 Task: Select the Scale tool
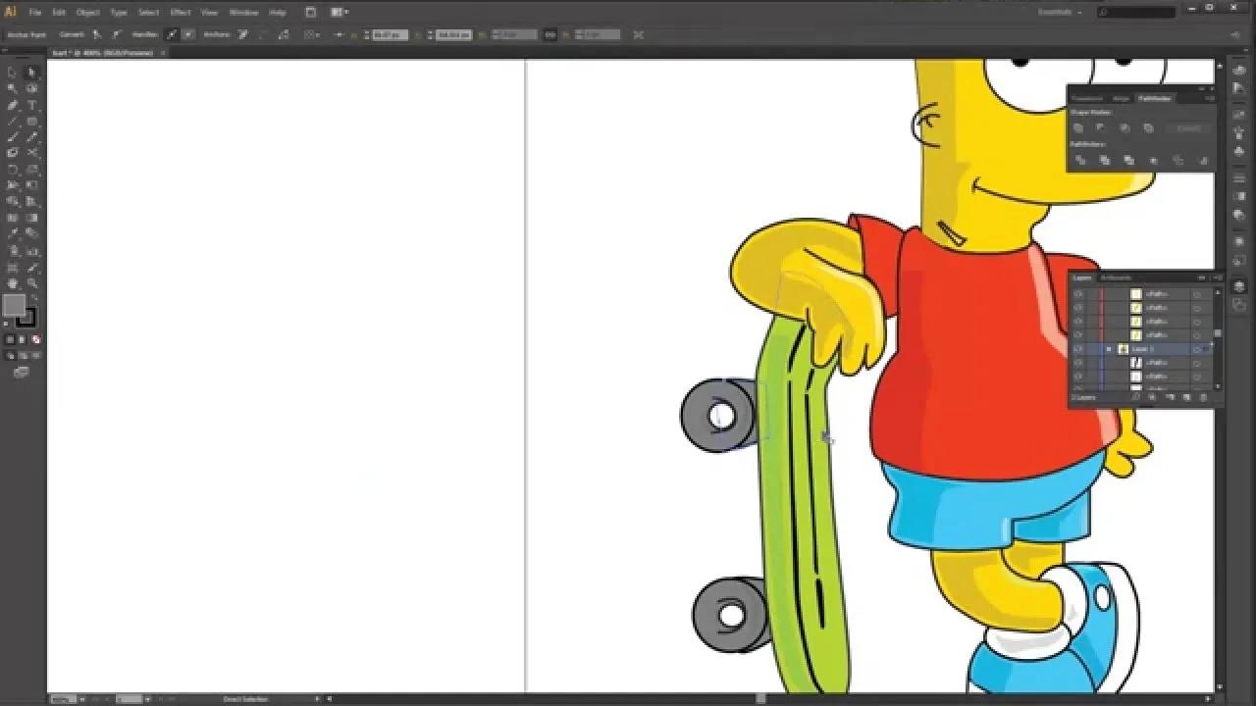pyautogui.click(x=31, y=169)
